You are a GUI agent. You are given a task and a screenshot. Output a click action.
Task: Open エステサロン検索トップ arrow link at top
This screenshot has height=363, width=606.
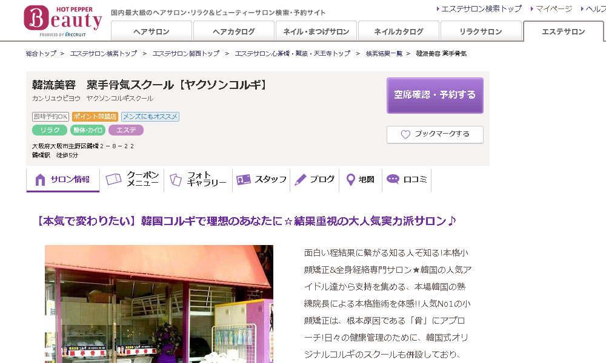coord(481,9)
